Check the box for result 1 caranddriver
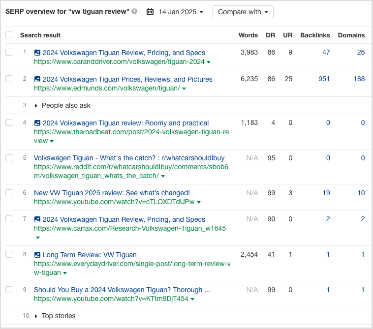This screenshot has width=373, height=329. coord(9,52)
